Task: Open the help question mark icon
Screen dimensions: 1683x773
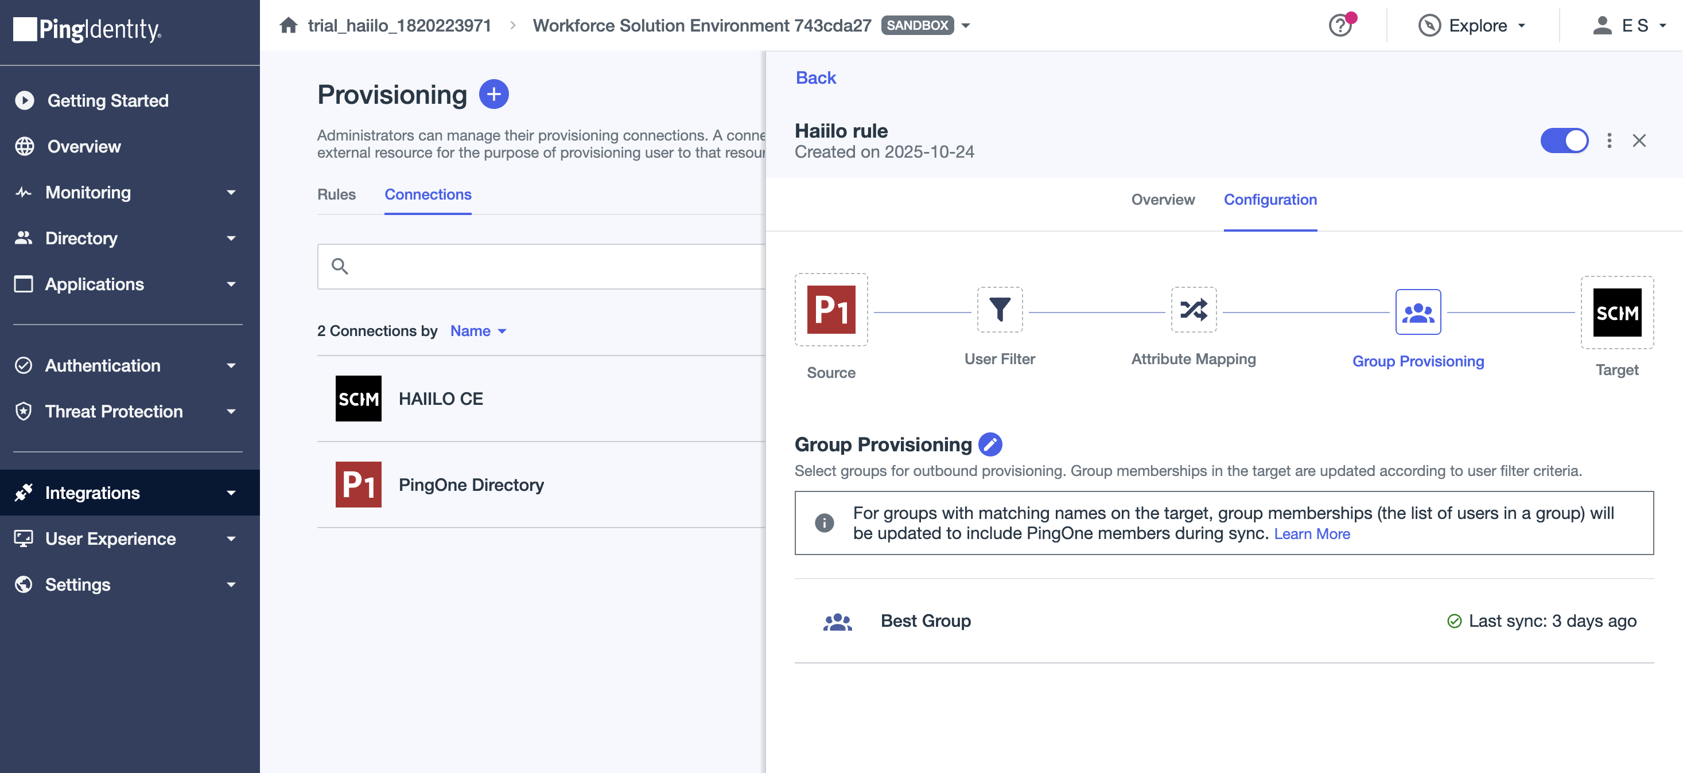Action: (1340, 25)
